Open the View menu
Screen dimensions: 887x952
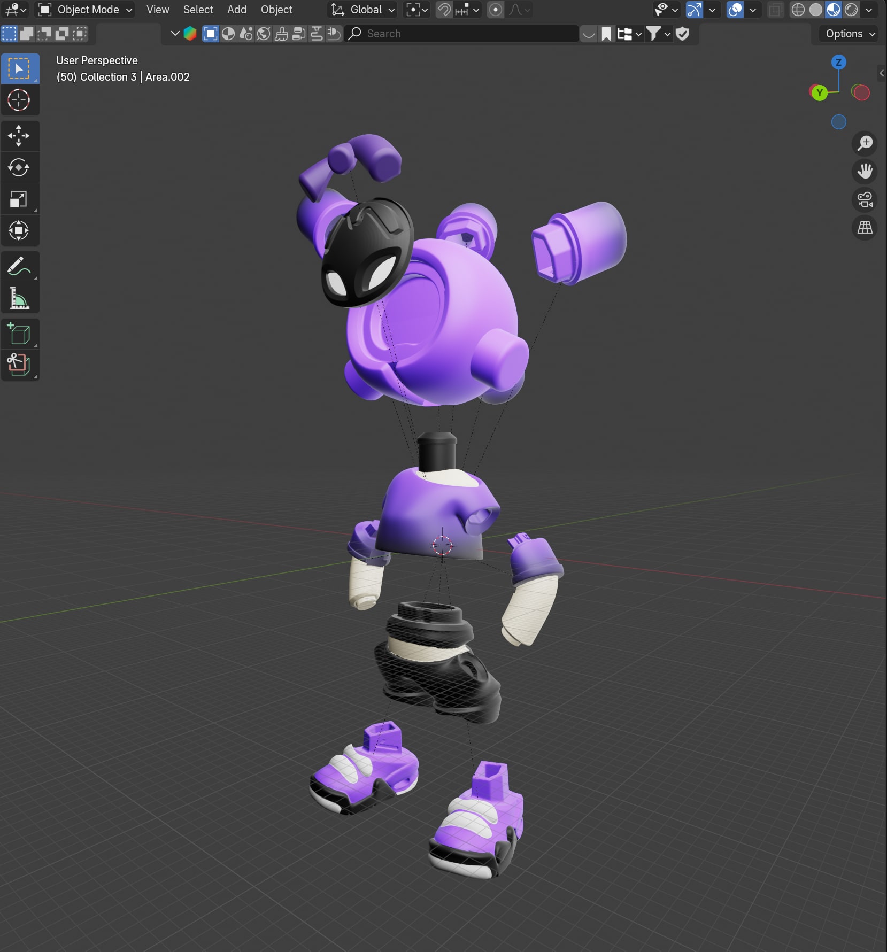tap(158, 10)
